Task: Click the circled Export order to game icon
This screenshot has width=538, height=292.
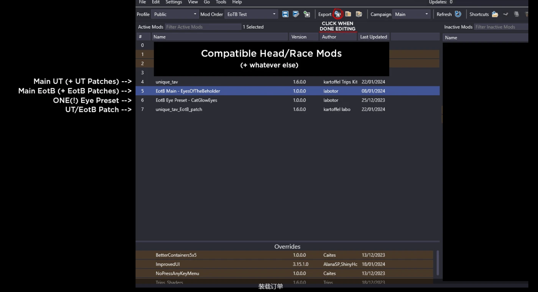Action: pos(338,14)
